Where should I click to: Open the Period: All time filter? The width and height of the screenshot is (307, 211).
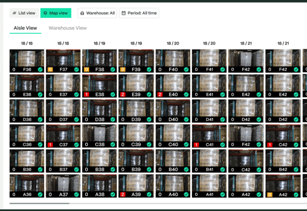click(x=139, y=13)
